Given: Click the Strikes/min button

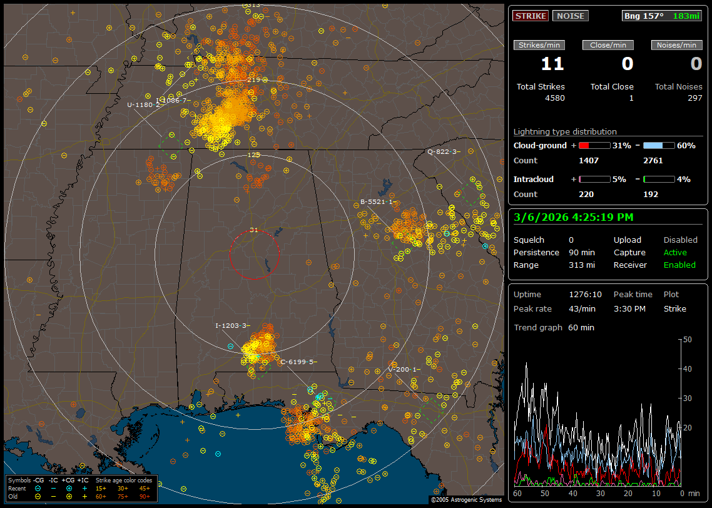Looking at the screenshot, I should (x=539, y=45).
